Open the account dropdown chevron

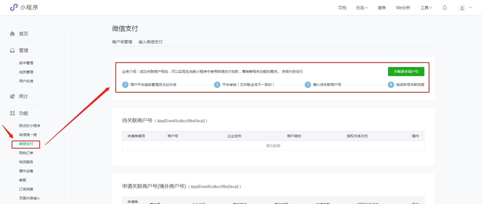470,8
